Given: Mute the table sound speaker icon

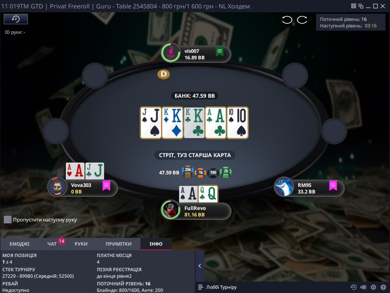Looking at the screenshot, I should coord(363,287).
